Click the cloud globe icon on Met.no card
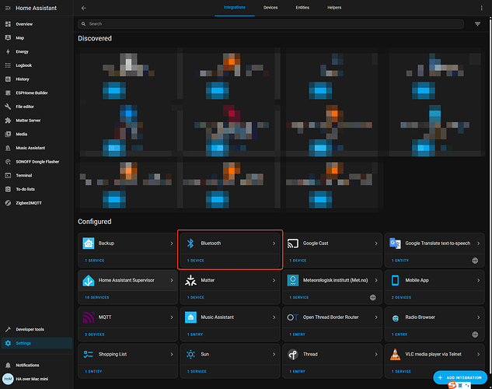This screenshot has width=492, height=389. [373, 297]
